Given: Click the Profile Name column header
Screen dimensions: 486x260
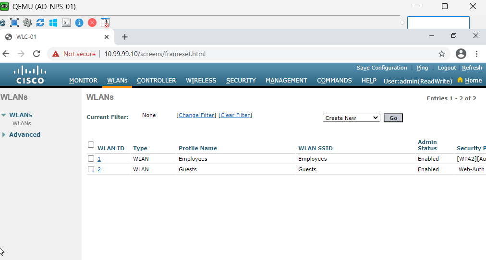Looking at the screenshot, I should 198,148.
